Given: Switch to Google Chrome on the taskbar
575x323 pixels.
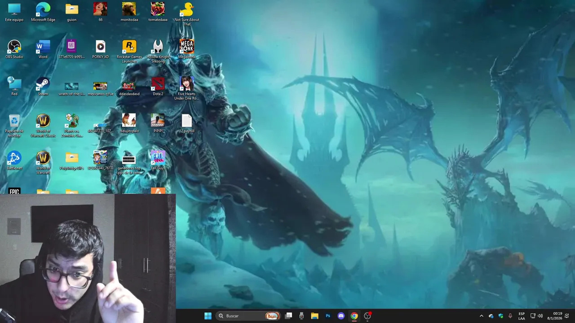Looking at the screenshot, I should 354,316.
